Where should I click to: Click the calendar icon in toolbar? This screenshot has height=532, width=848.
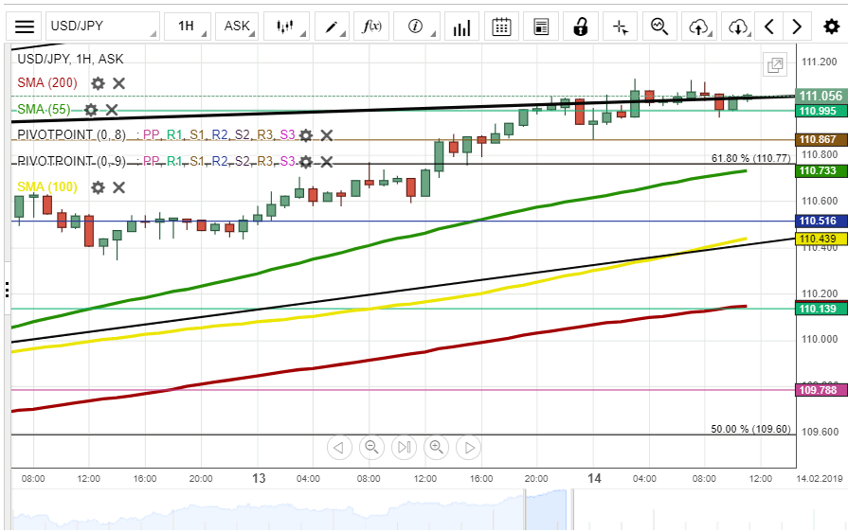502,27
